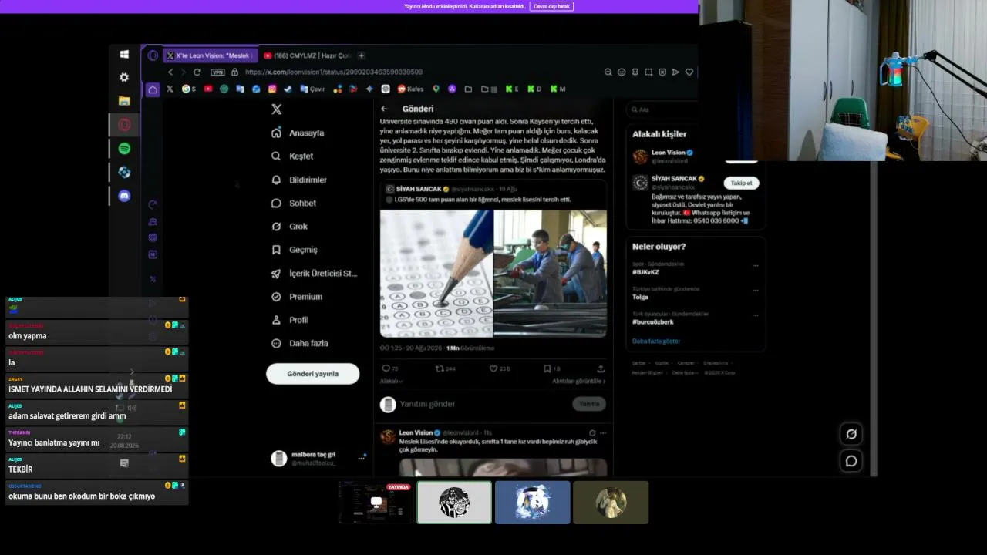This screenshot has width=987, height=555.
Task: Open Keşfet in X sidebar
Action: (292, 156)
